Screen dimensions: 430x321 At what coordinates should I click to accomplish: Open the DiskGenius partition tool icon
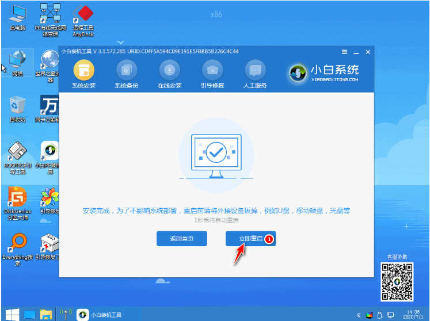17,204
